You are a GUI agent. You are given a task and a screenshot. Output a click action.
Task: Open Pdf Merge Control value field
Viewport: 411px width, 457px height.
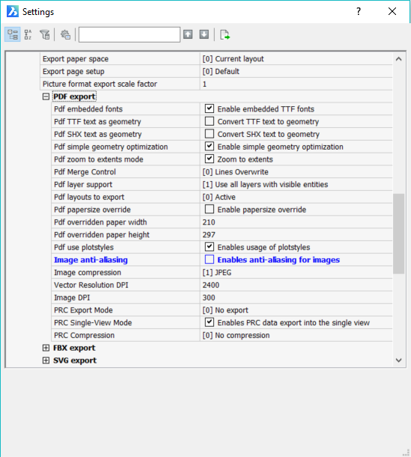[x=296, y=172]
